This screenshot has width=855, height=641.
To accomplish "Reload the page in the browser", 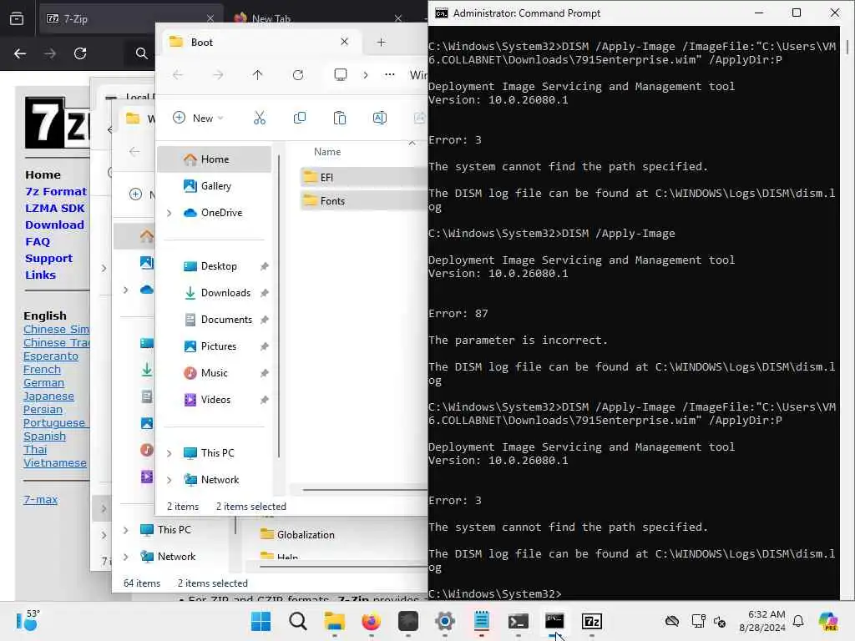I will click(80, 53).
